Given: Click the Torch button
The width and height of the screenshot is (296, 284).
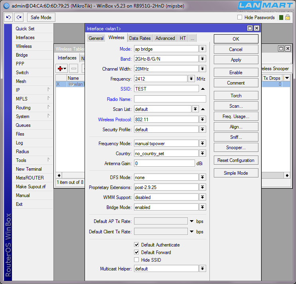Looking at the screenshot, I should point(236,96).
